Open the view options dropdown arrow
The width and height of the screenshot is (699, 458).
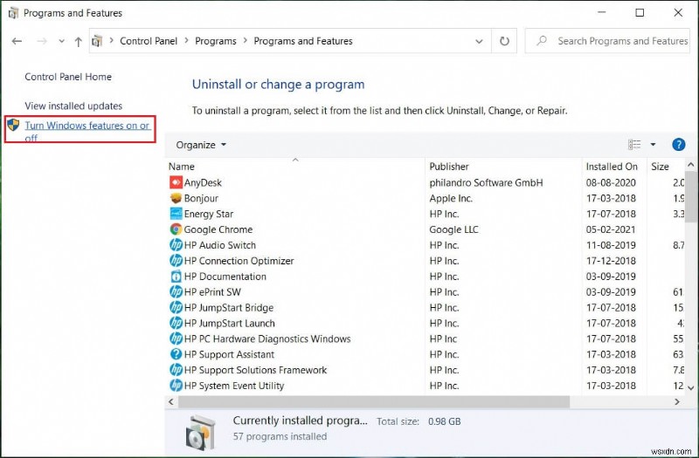pyautogui.click(x=653, y=145)
